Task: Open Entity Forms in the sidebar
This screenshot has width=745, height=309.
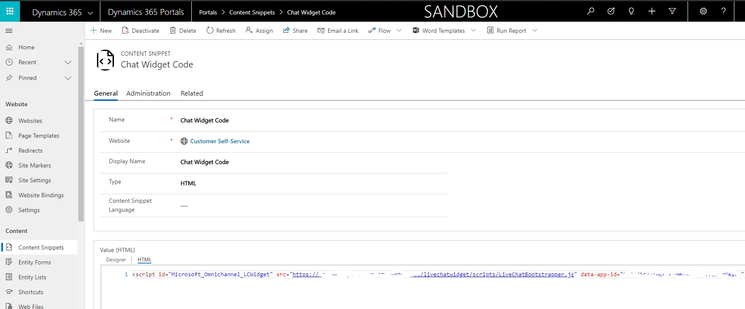Action: click(34, 262)
